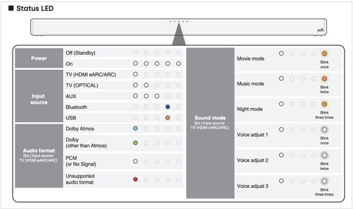The width and height of the screenshot is (353, 209).
Task: Click the Off (Standby) row label
Action: coord(80,53)
